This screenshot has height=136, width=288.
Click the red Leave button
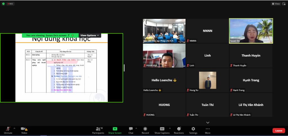click(x=278, y=131)
